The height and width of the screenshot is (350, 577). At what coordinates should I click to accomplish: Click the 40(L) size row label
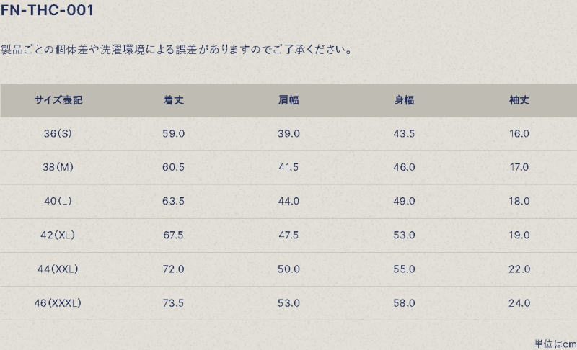(58, 201)
